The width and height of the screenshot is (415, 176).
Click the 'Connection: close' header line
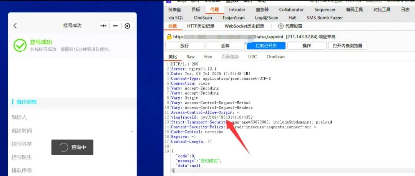190,83
